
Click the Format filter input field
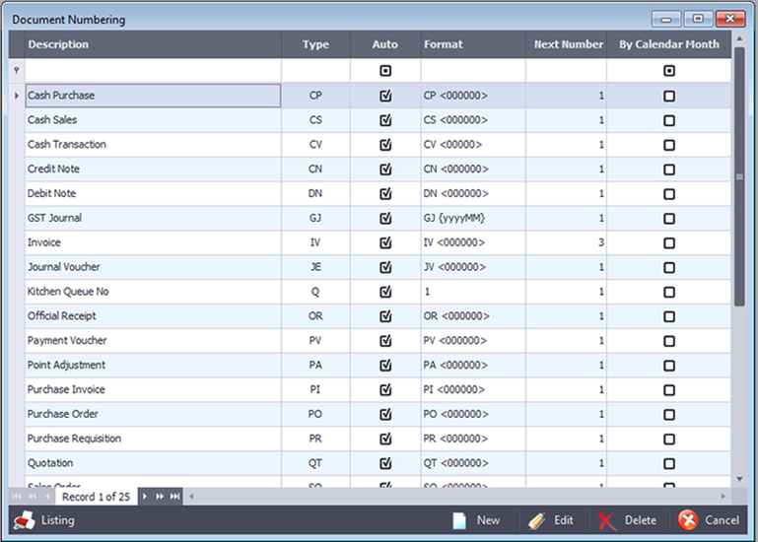coord(473,71)
